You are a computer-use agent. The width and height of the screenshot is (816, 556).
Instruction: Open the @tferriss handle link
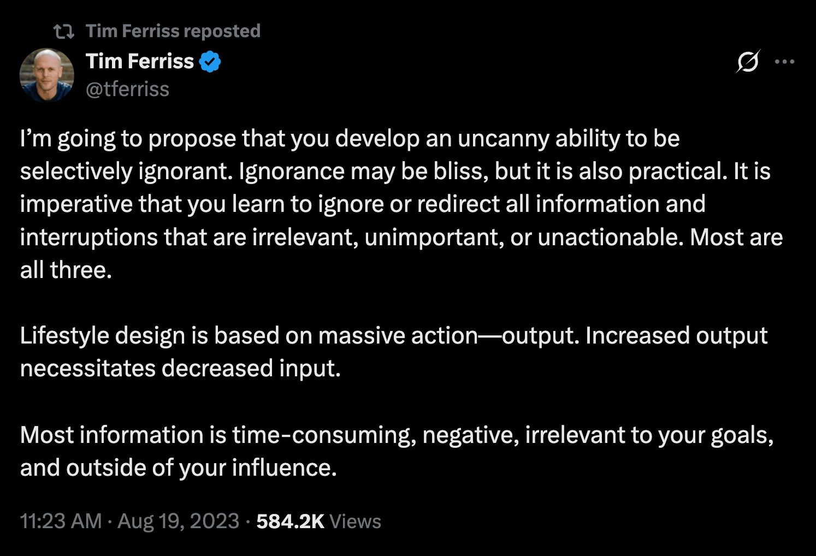coord(127,89)
